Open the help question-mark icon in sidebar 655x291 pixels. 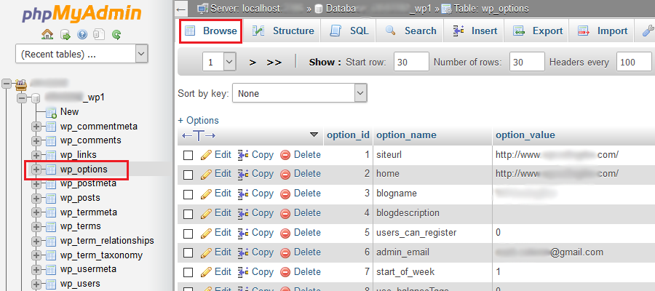click(82, 34)
